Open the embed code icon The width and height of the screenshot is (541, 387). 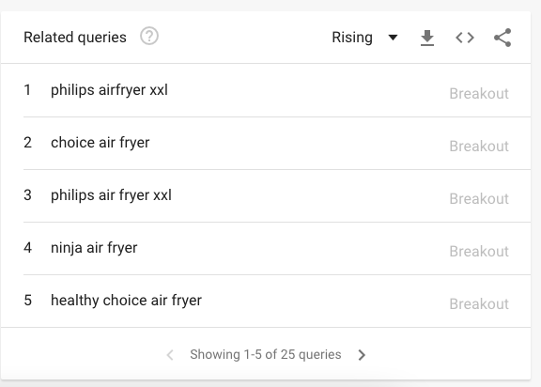(x=465, y=38)
